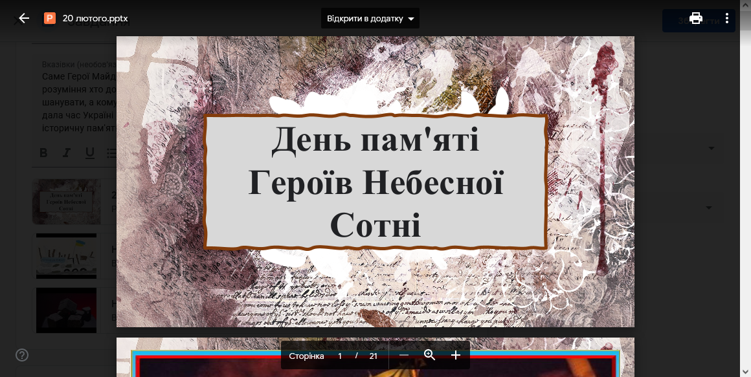Image resolution: width=751 pixels, height=377 pixels.
Task: Print the presentation with the printer icon
Action: tap(695, 19)
